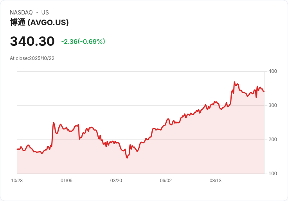
Task: Click the 400 y-axis label
Action: coord(273,71)
